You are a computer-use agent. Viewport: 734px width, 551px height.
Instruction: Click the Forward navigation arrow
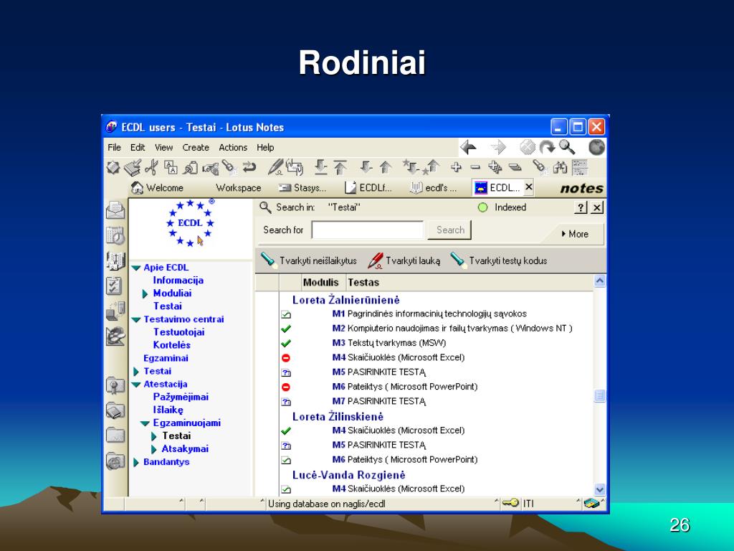click(x=498, y=148)
